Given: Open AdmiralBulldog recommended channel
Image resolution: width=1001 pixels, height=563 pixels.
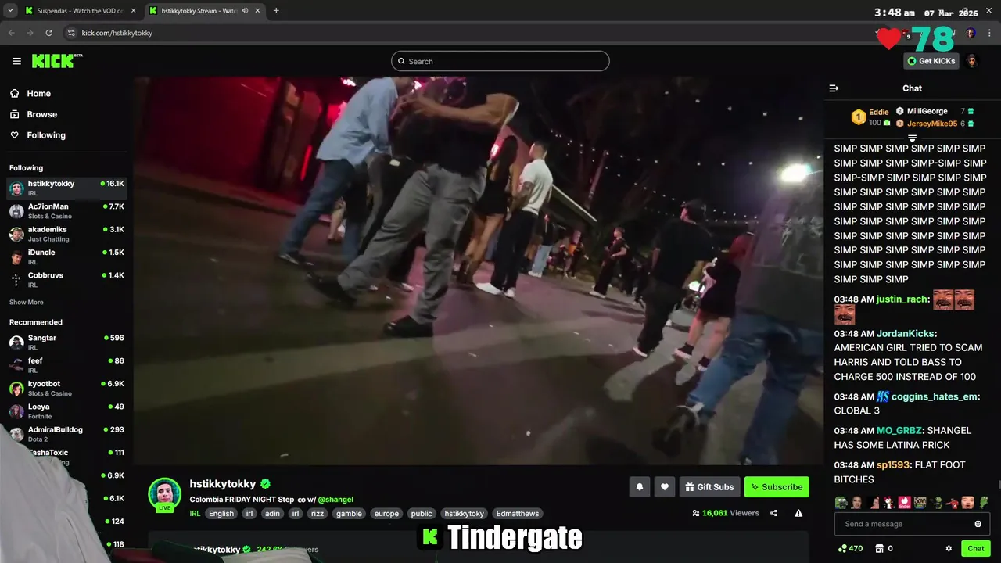Looking at the screenshot, I should pyautogui.click(x=66, y=433).
